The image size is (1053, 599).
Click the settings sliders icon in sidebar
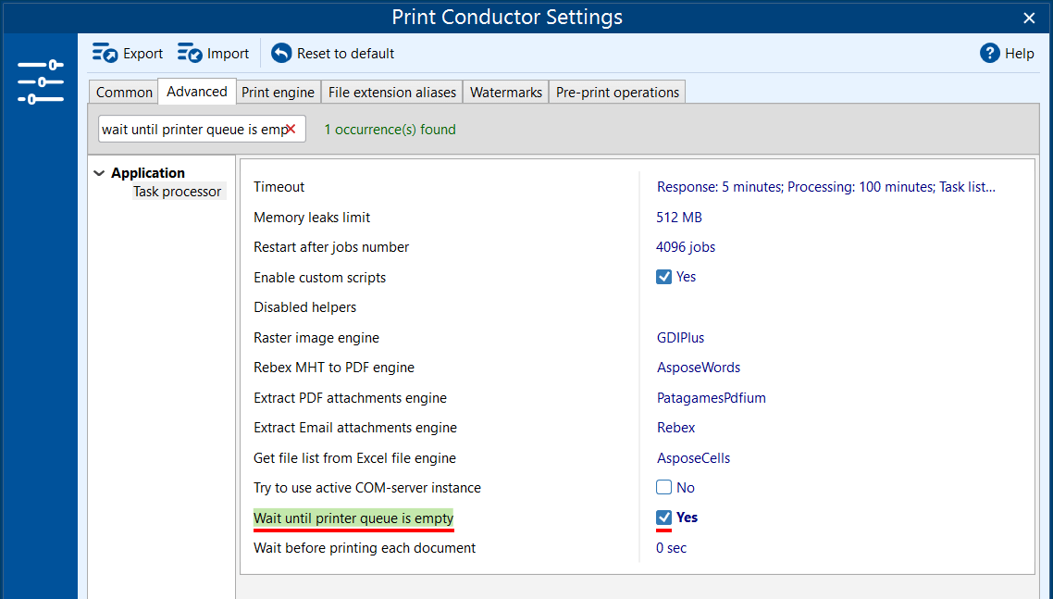(41, 81)
